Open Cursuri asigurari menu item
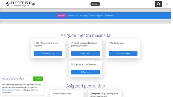This screenshot has width=173, height=97. [x=96, y=16]
